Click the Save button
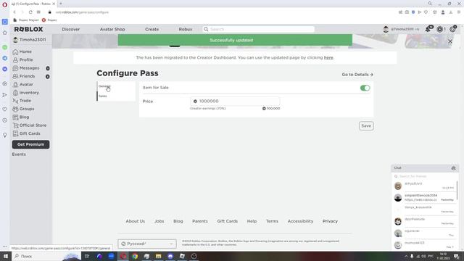 (366, 125)
